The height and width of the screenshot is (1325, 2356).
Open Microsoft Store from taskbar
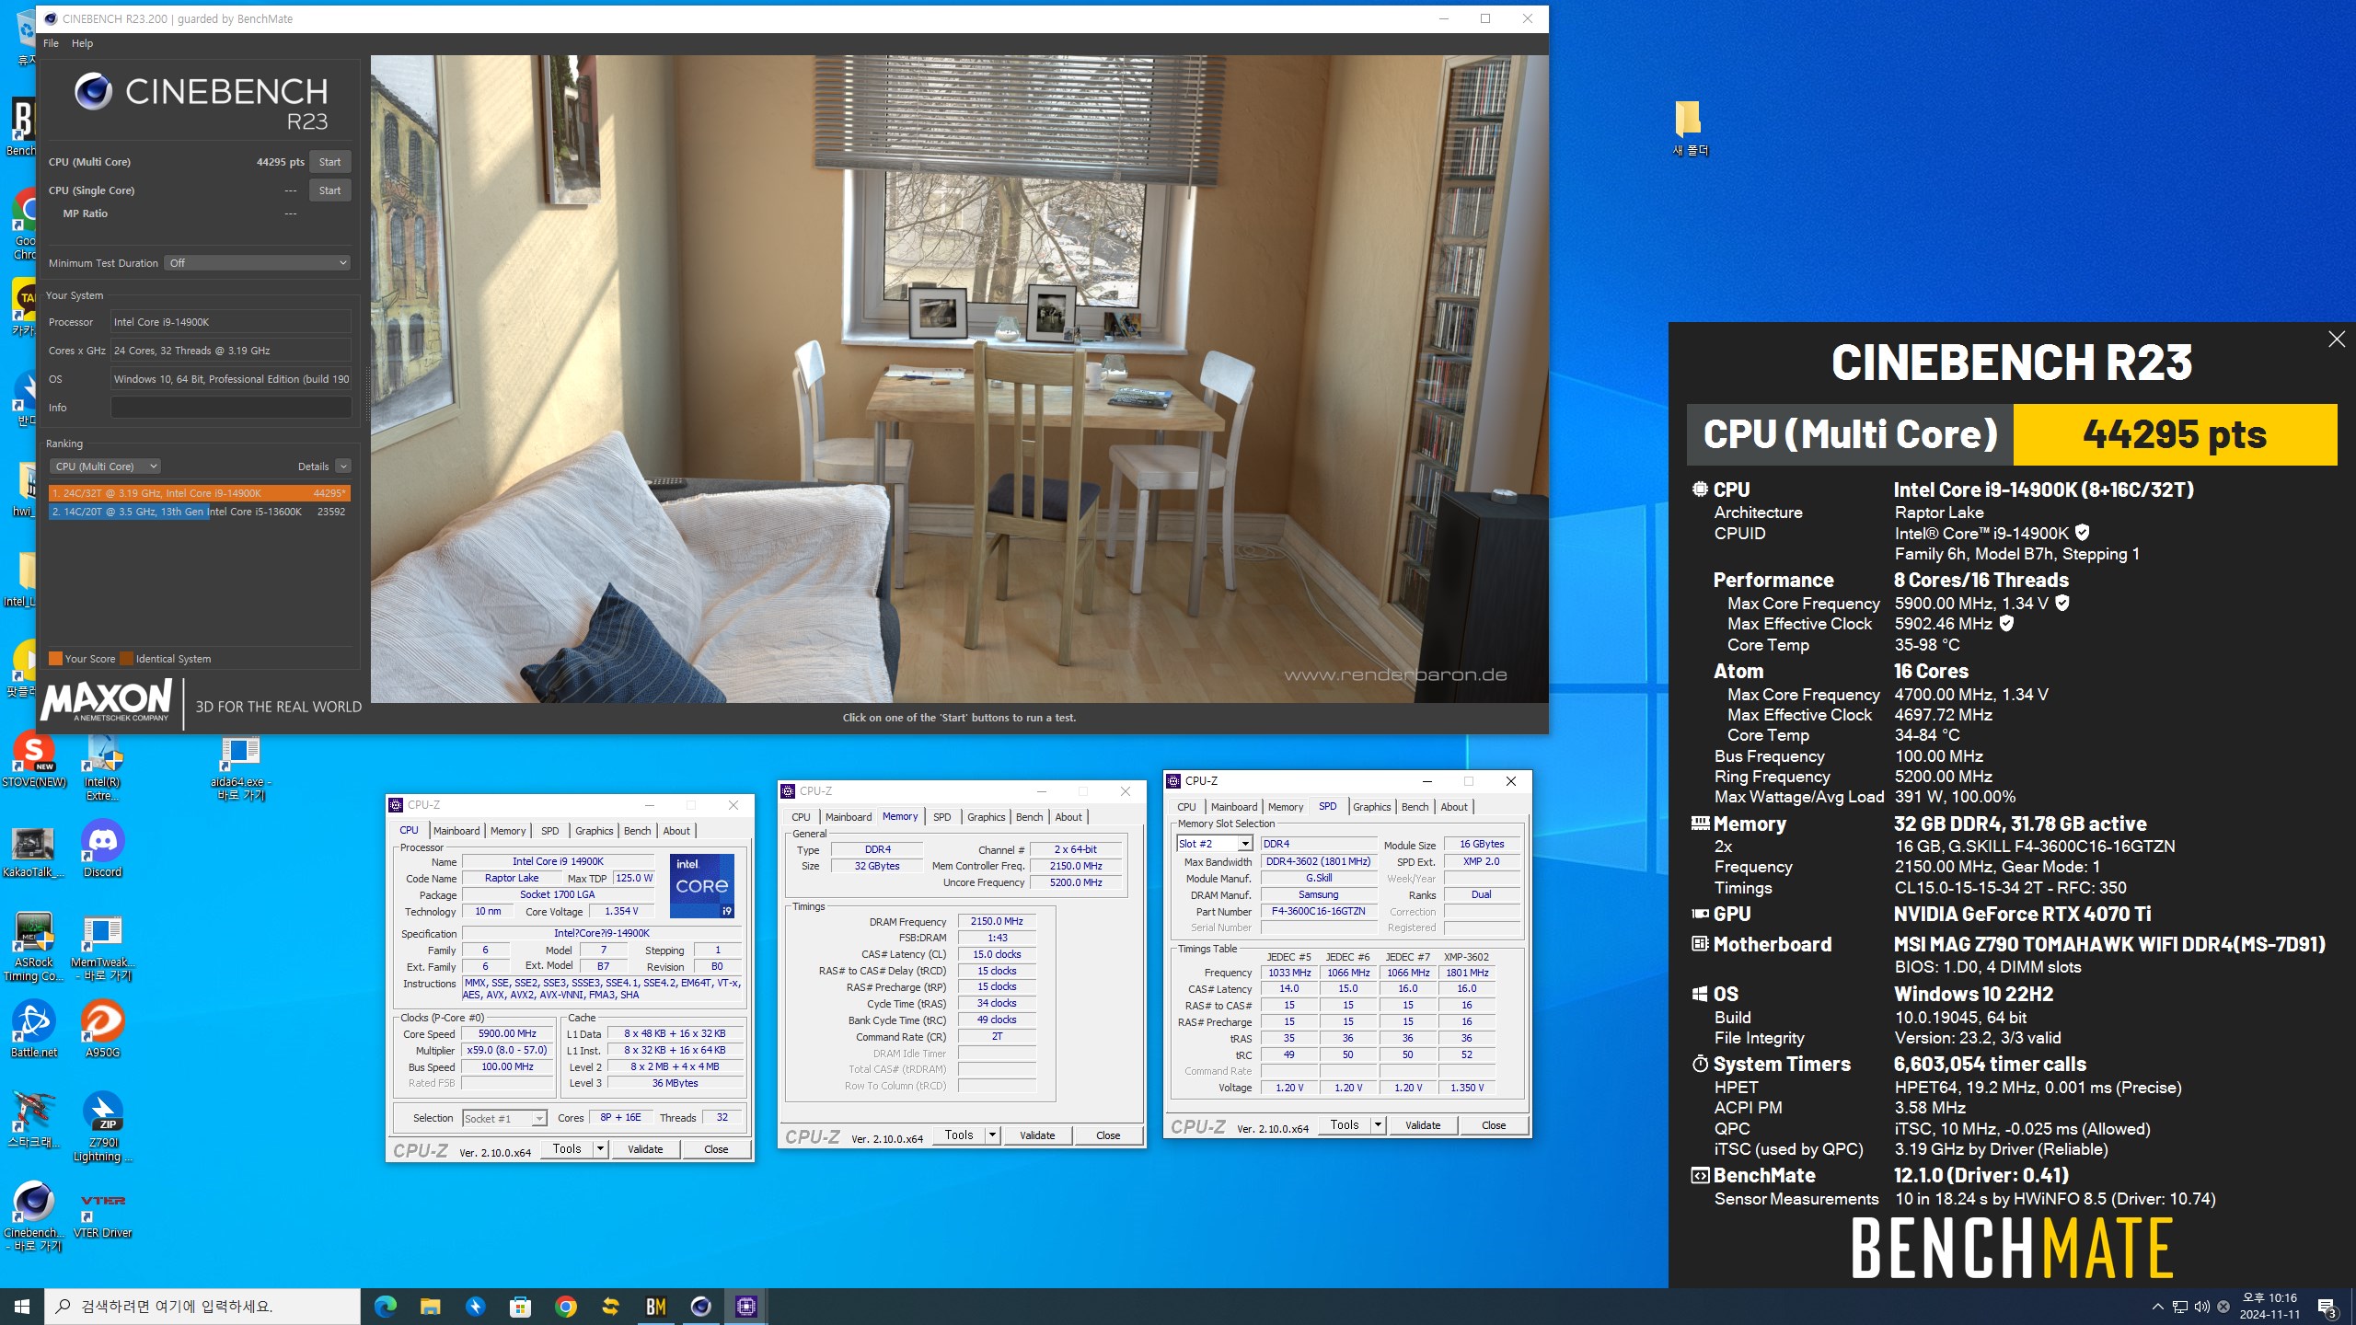click(520, 1307)
